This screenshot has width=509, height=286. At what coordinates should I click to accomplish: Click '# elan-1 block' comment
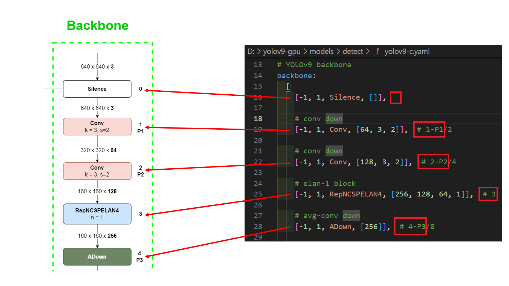[325, 183]
